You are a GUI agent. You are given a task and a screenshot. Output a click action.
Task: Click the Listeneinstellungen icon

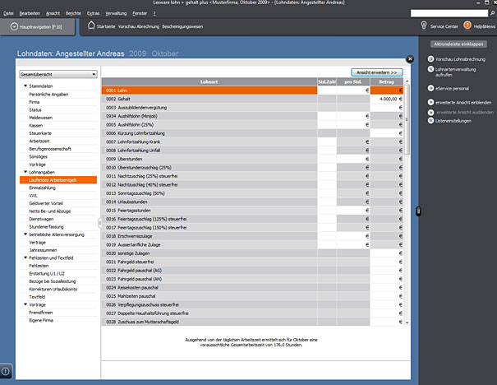[430, 121]
